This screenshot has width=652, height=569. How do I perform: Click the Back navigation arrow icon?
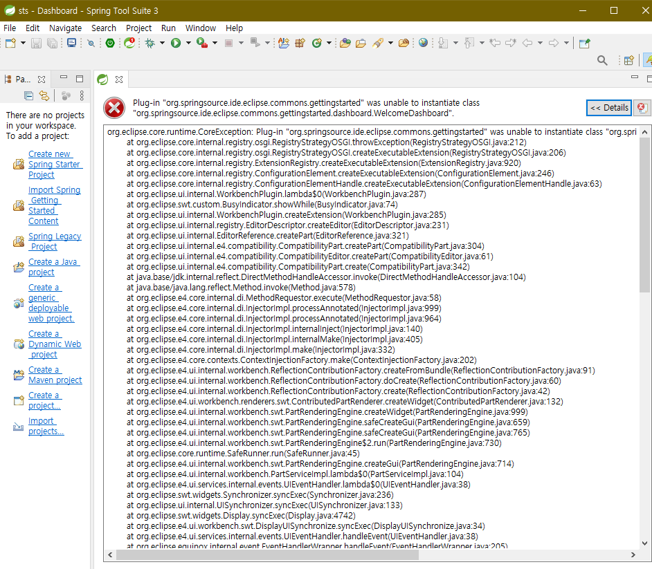[527, 43]
